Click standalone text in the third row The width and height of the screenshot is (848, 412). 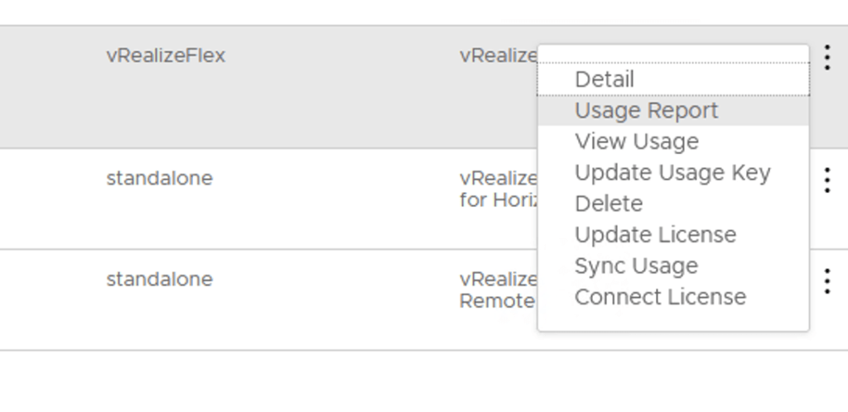point(159,280)
